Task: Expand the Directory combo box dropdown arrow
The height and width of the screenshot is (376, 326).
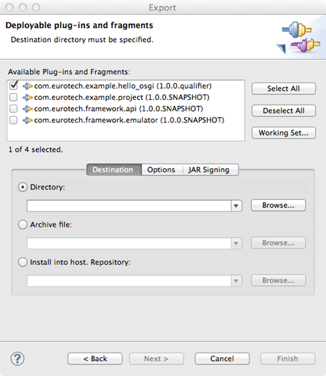Action: [236, 206]
